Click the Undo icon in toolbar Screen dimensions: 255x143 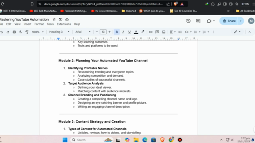pyautogui.click(x=2, y=32)
